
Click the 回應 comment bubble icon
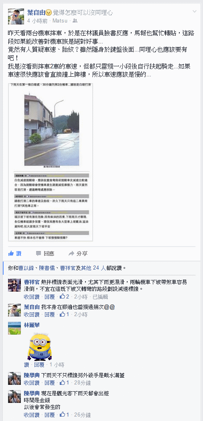(x=39, y=253)
